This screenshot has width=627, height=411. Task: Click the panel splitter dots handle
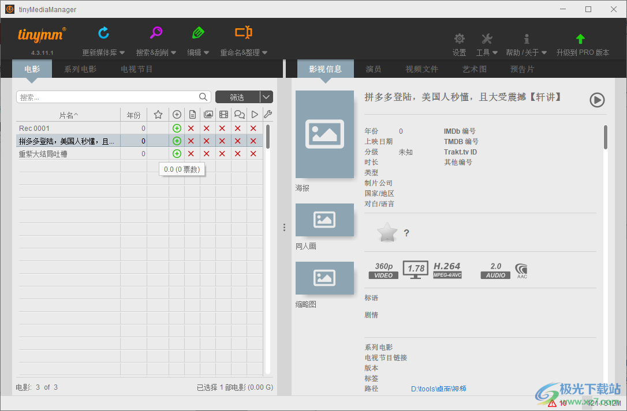[284, 227]
